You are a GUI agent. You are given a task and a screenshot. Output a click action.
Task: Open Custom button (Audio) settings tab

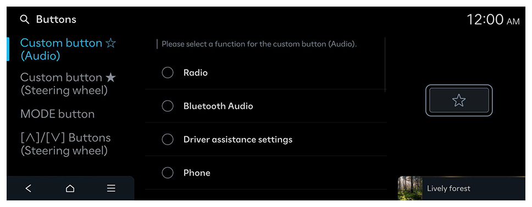click(68, 49)
